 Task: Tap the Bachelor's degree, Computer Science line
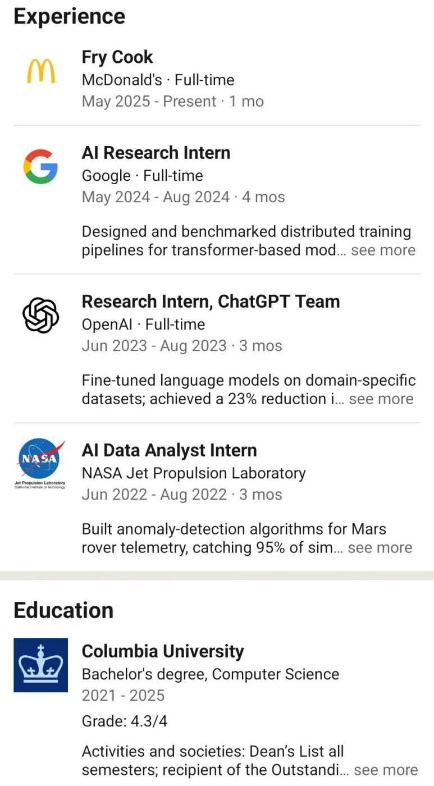tap(211, 674)
